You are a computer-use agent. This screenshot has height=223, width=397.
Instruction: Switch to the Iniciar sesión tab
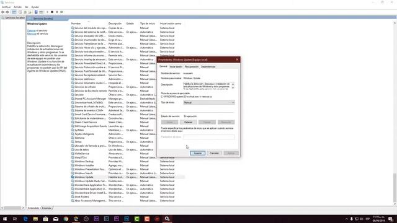[176, 67]
